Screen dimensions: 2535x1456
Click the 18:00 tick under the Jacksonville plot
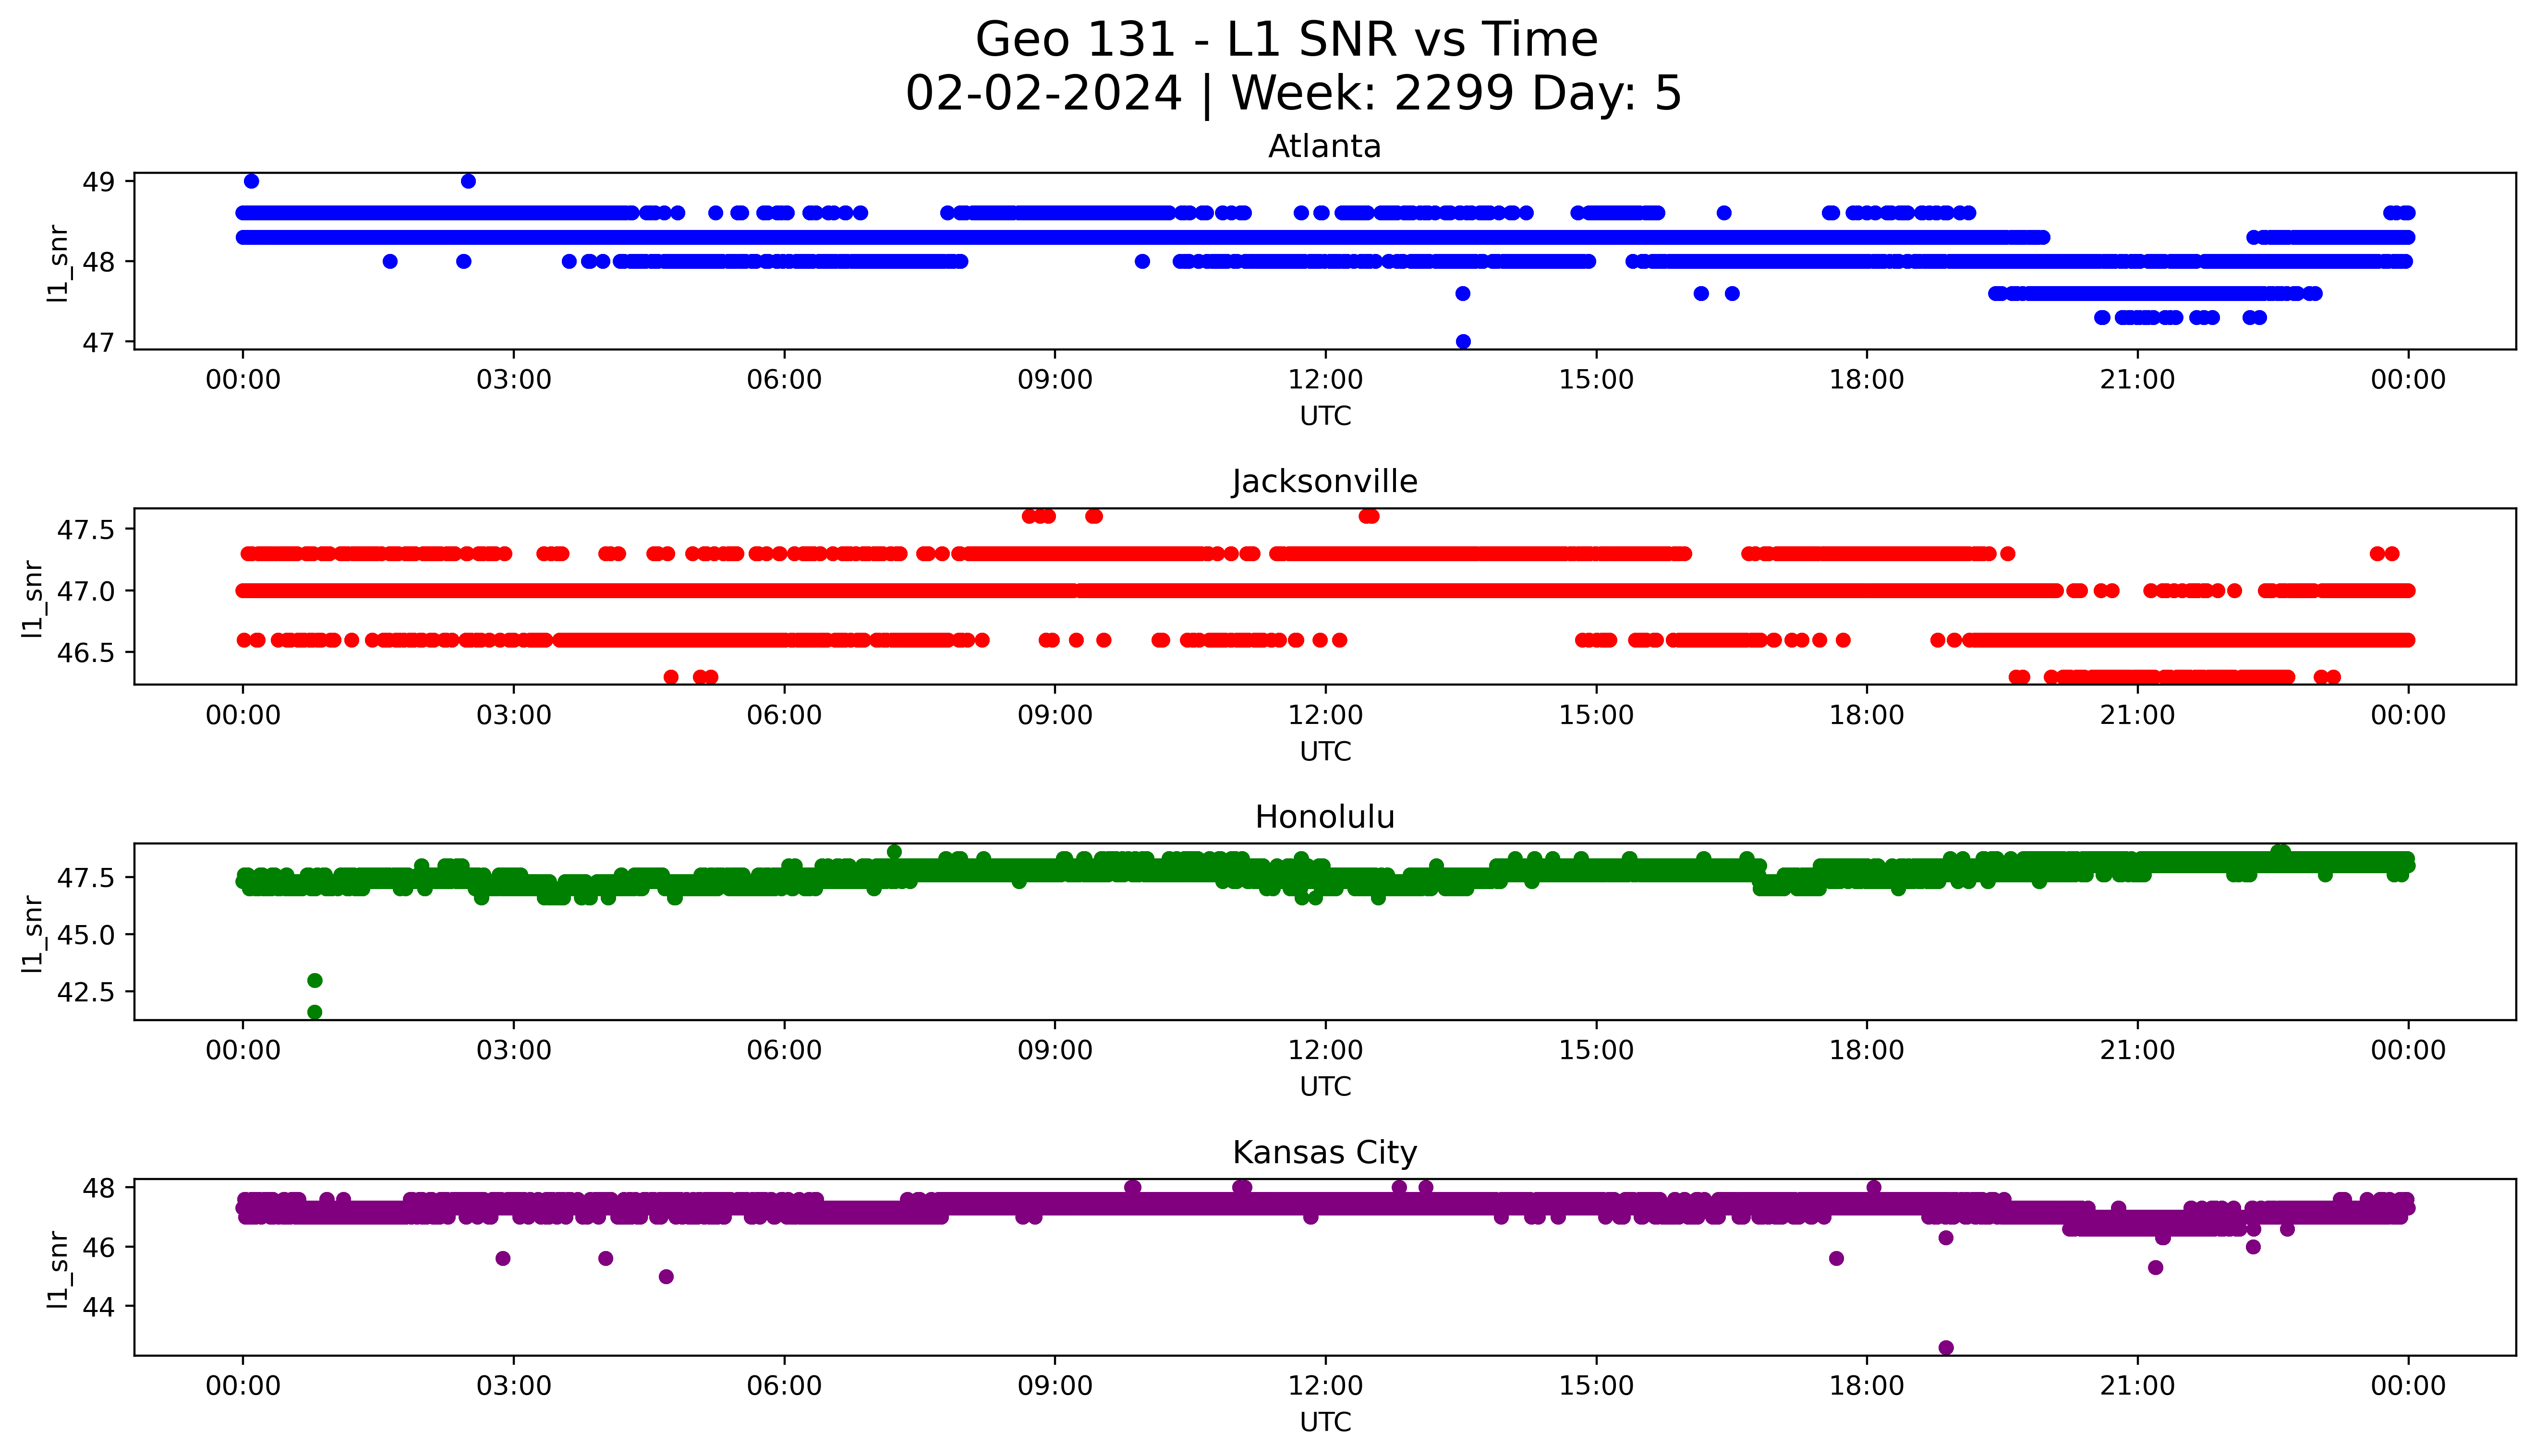[x=1867, y=715]
